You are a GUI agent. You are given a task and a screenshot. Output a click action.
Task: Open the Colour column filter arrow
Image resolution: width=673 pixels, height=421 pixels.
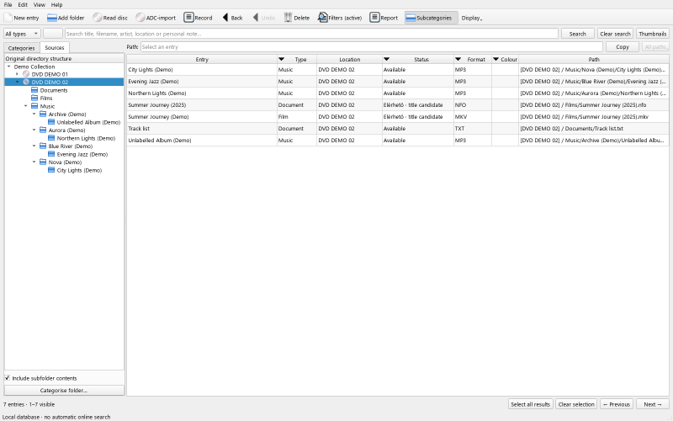(x=495, y=59)
